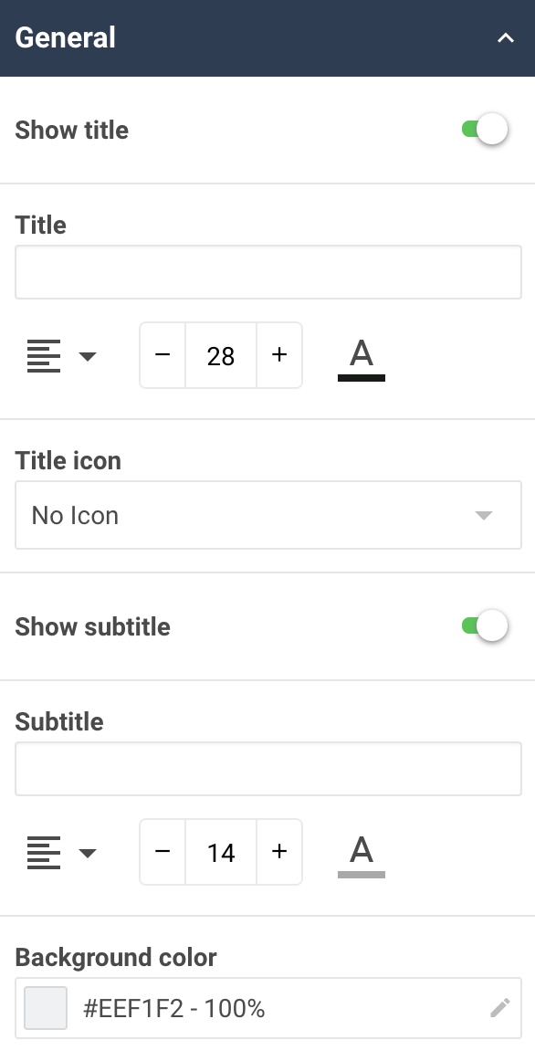
Task: Expand the title alignment options dropdown
Action: (x=87, y=357)
